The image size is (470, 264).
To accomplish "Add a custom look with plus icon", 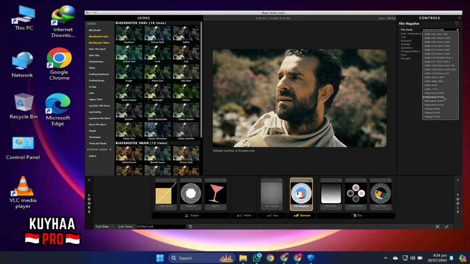I will coord(110,150).
